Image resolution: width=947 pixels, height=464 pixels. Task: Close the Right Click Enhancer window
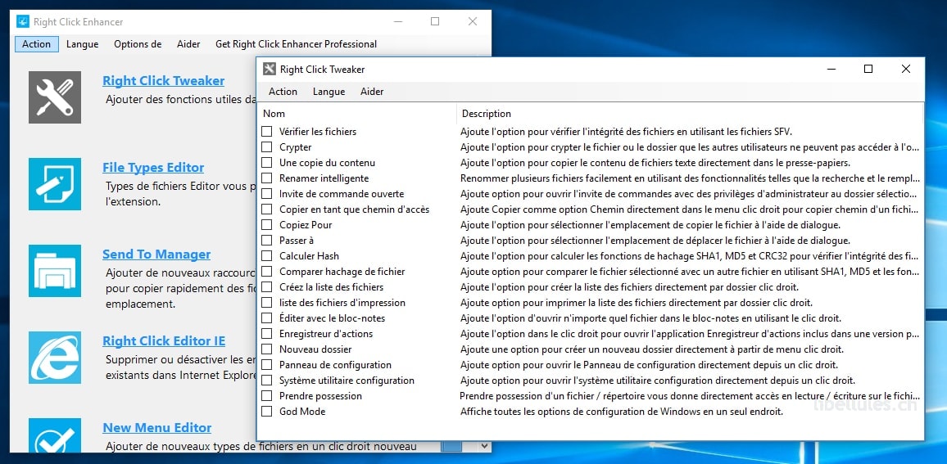coord(473,22)
